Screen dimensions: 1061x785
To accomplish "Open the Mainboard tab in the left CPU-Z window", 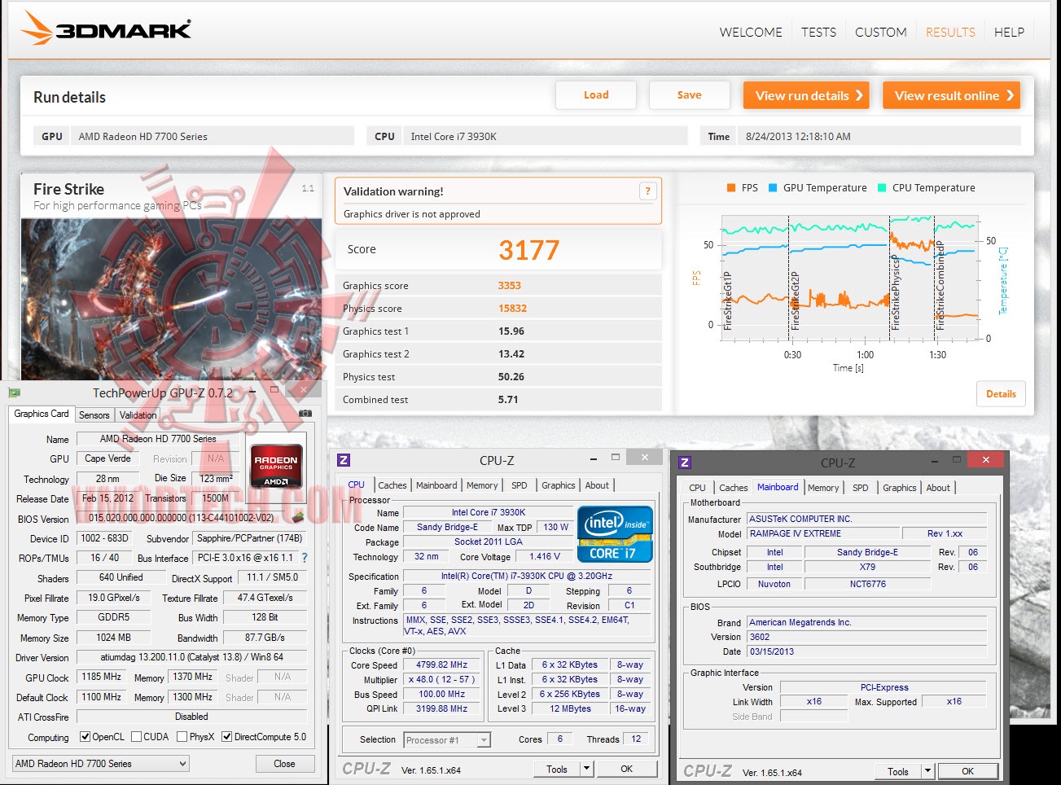I will tap(436, 485).
